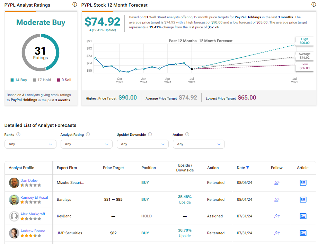Open article for Dan Dolev's rating
This screenshot has height=244, width=318.
(303, 183)
